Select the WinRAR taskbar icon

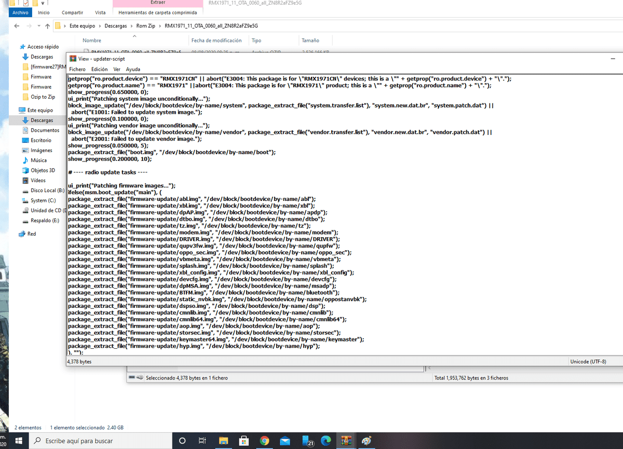tap(346, 441)
